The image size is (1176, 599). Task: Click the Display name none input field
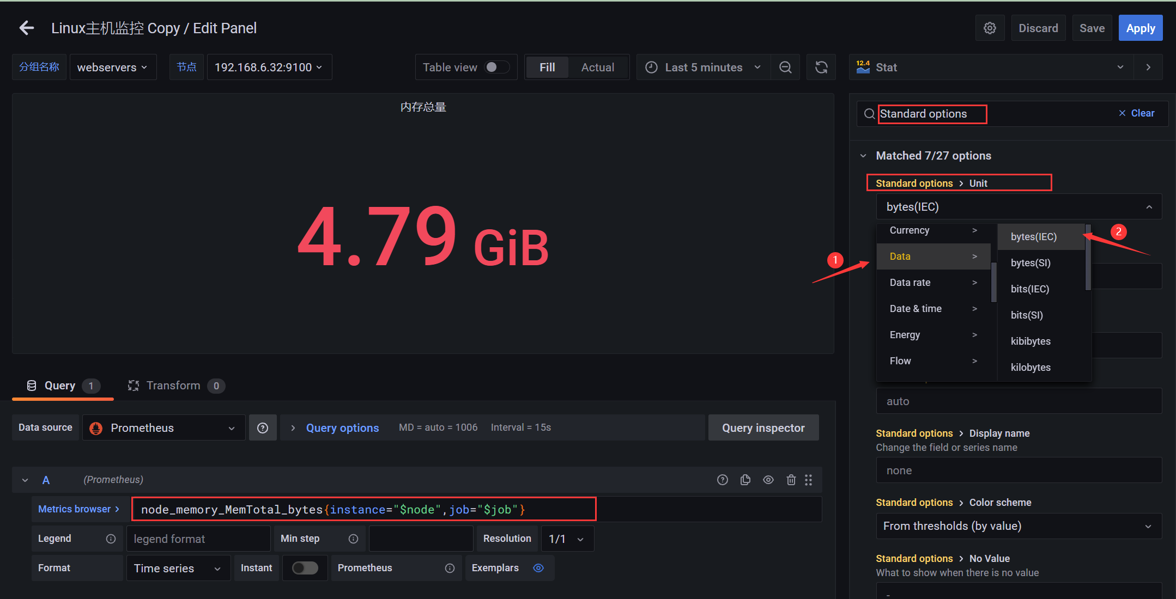pos(1019,470)
